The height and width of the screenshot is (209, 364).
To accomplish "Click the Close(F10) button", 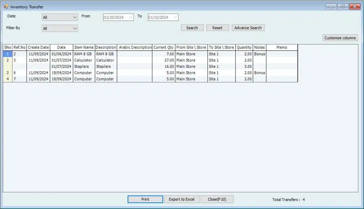I will tap(217, 199).
